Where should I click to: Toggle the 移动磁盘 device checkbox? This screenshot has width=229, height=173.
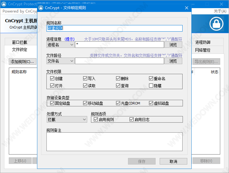pyautogui.click(x=85, y=103)
